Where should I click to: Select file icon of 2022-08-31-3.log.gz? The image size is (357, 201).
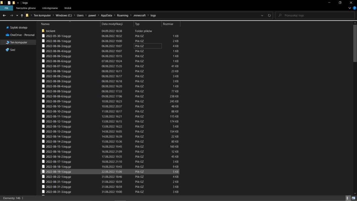[43, 191]
